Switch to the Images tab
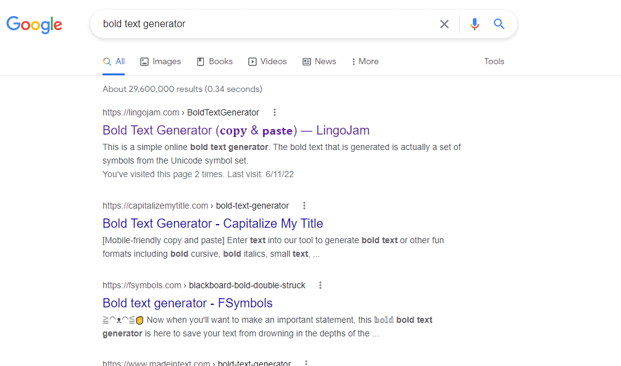The height and width of the screenshot is (366, 621). coord(160,61)
